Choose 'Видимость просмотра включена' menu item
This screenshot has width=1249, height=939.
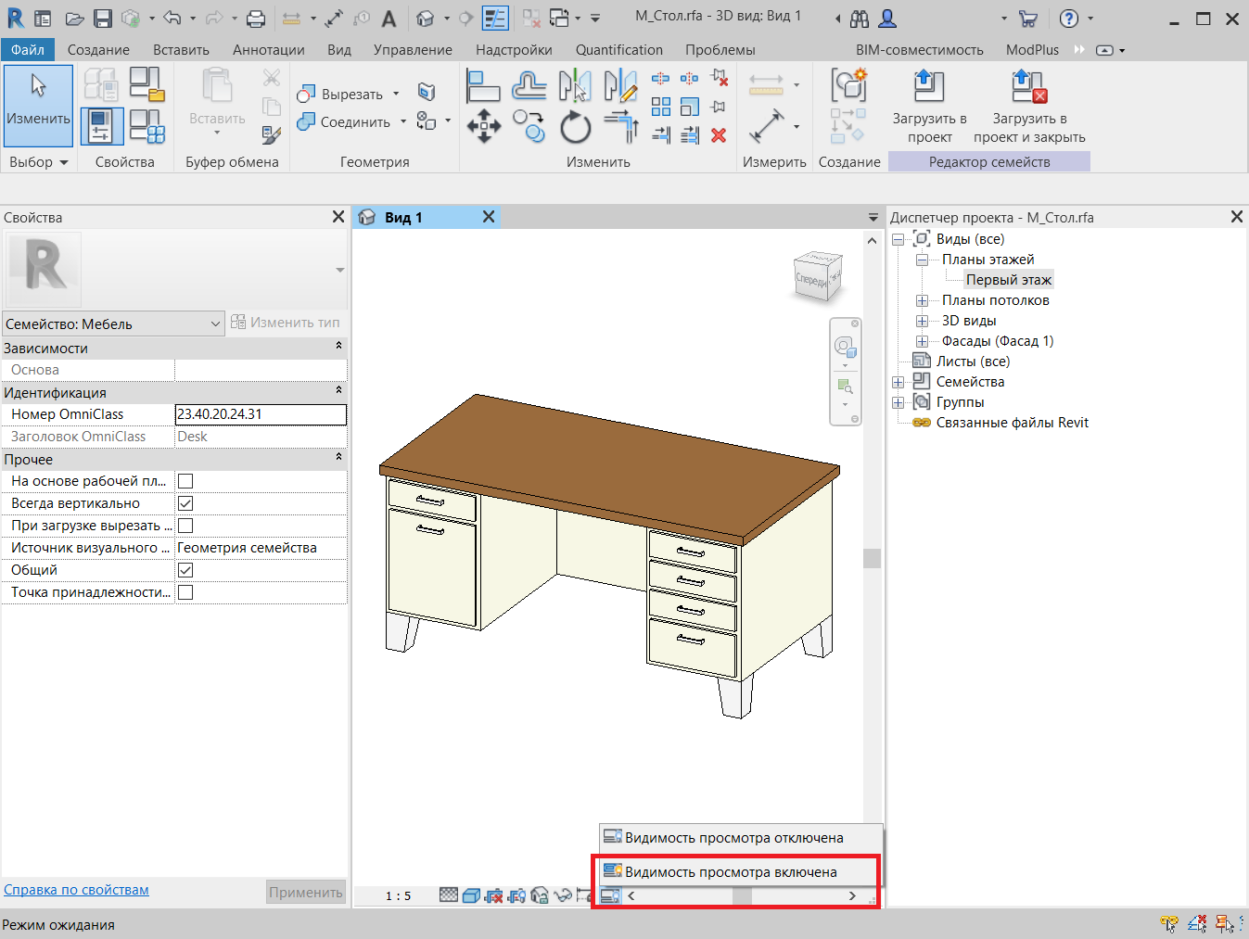point(731,872)
